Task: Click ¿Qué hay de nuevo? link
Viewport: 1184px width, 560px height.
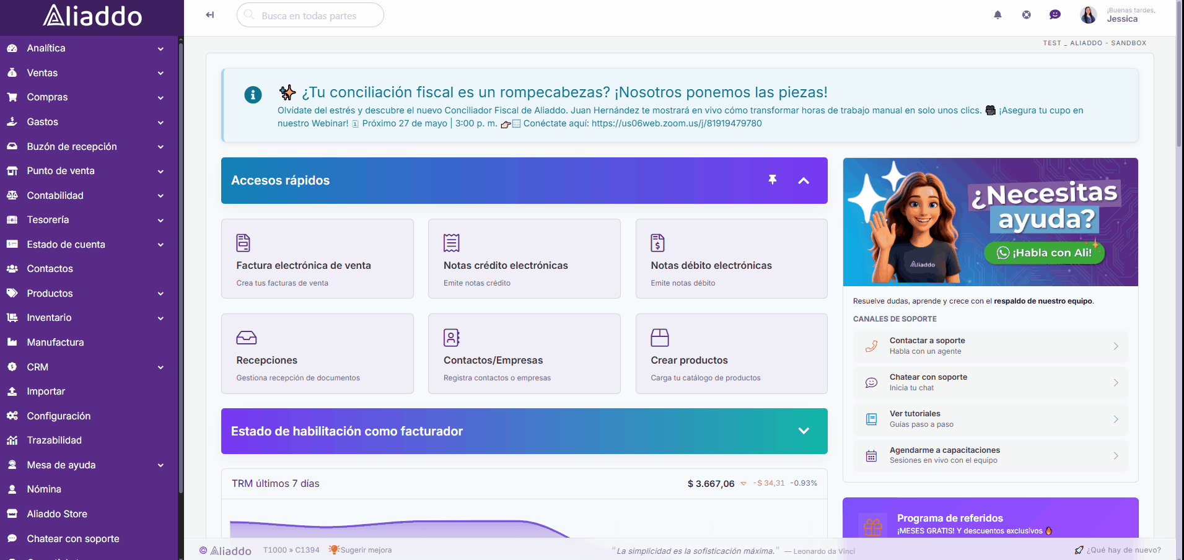Action: click(x=1118, y=550)
